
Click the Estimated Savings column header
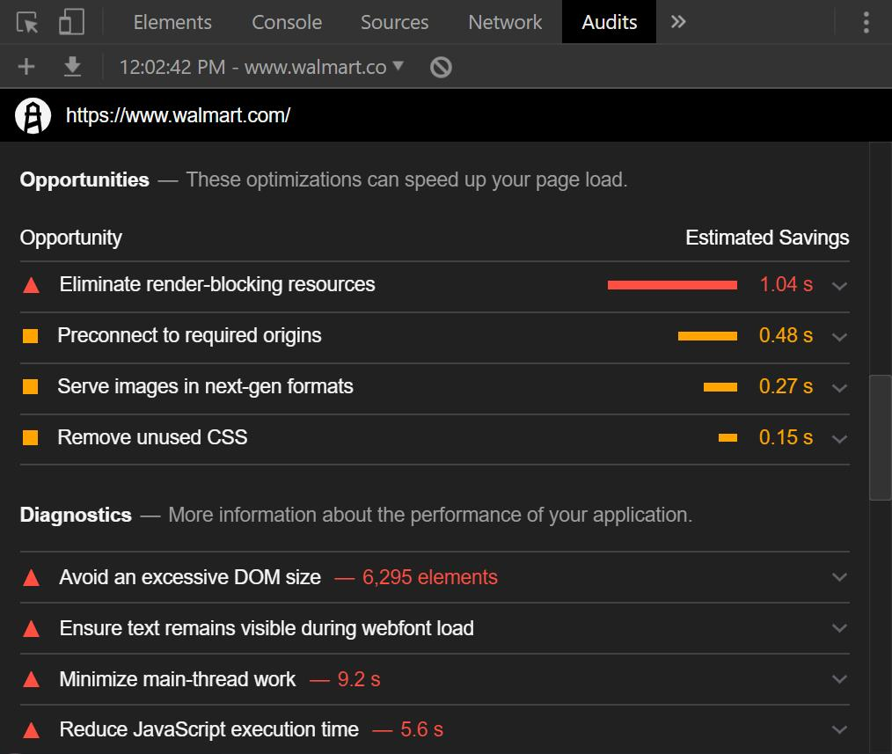pyautogui.click(x=767, y=238)
